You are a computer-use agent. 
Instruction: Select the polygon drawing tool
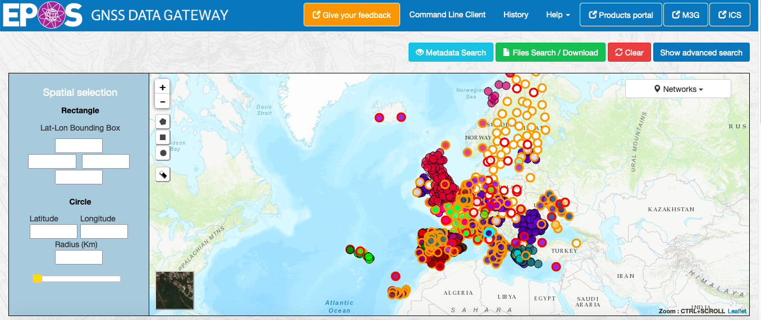pos(163,121)
